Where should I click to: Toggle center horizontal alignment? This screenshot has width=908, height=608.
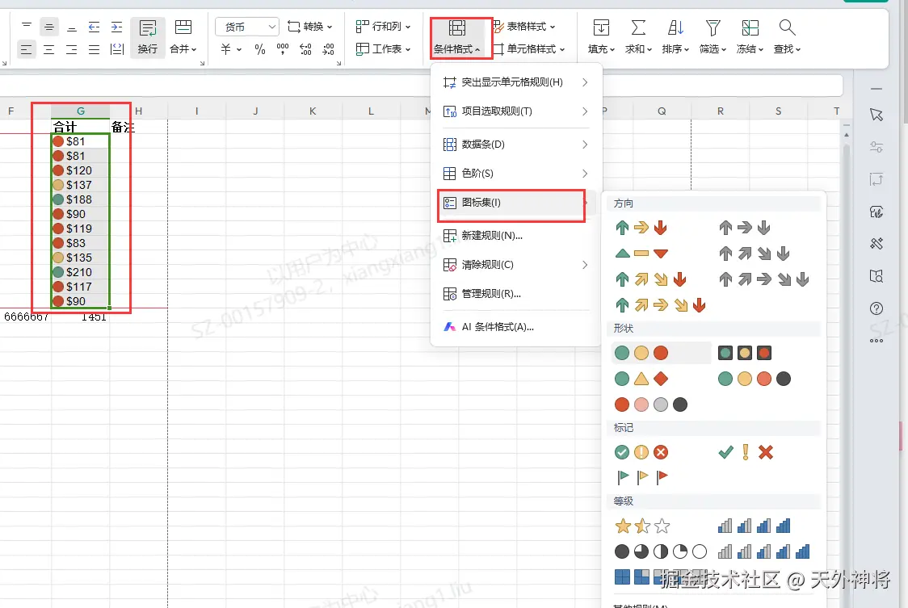[49, 49]
